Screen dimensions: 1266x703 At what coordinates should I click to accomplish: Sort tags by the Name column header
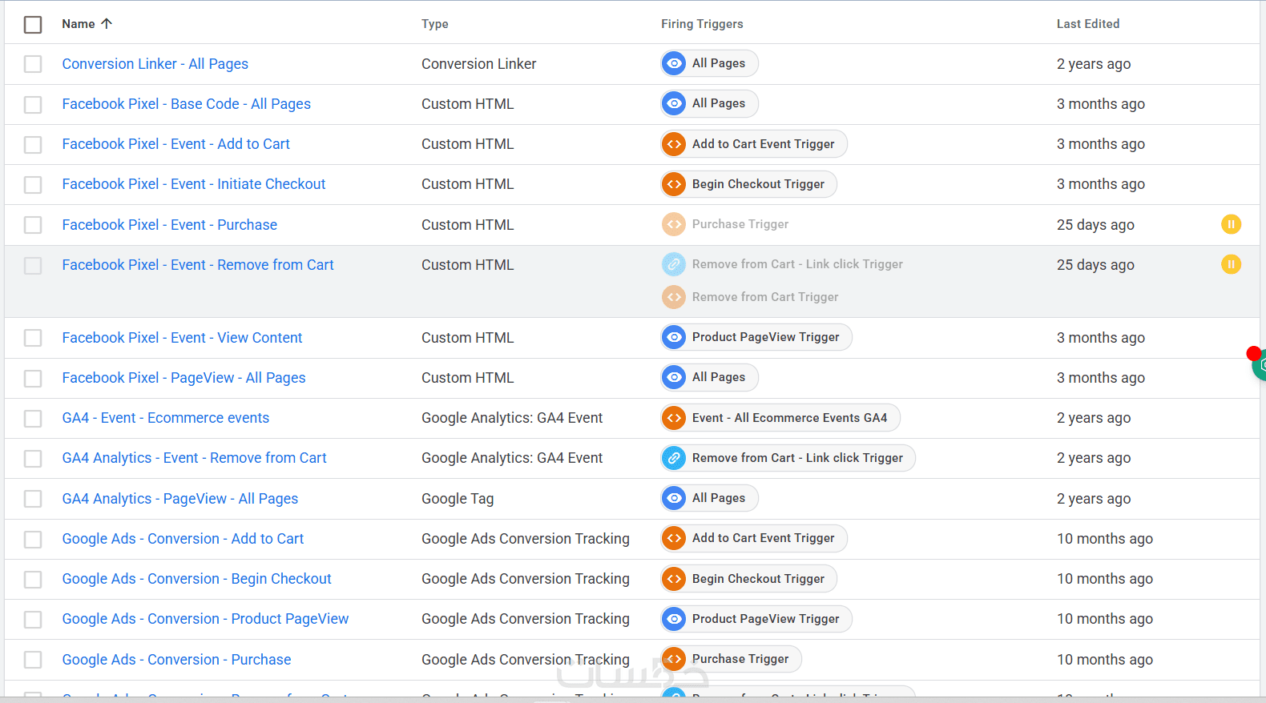click(79, 24)
